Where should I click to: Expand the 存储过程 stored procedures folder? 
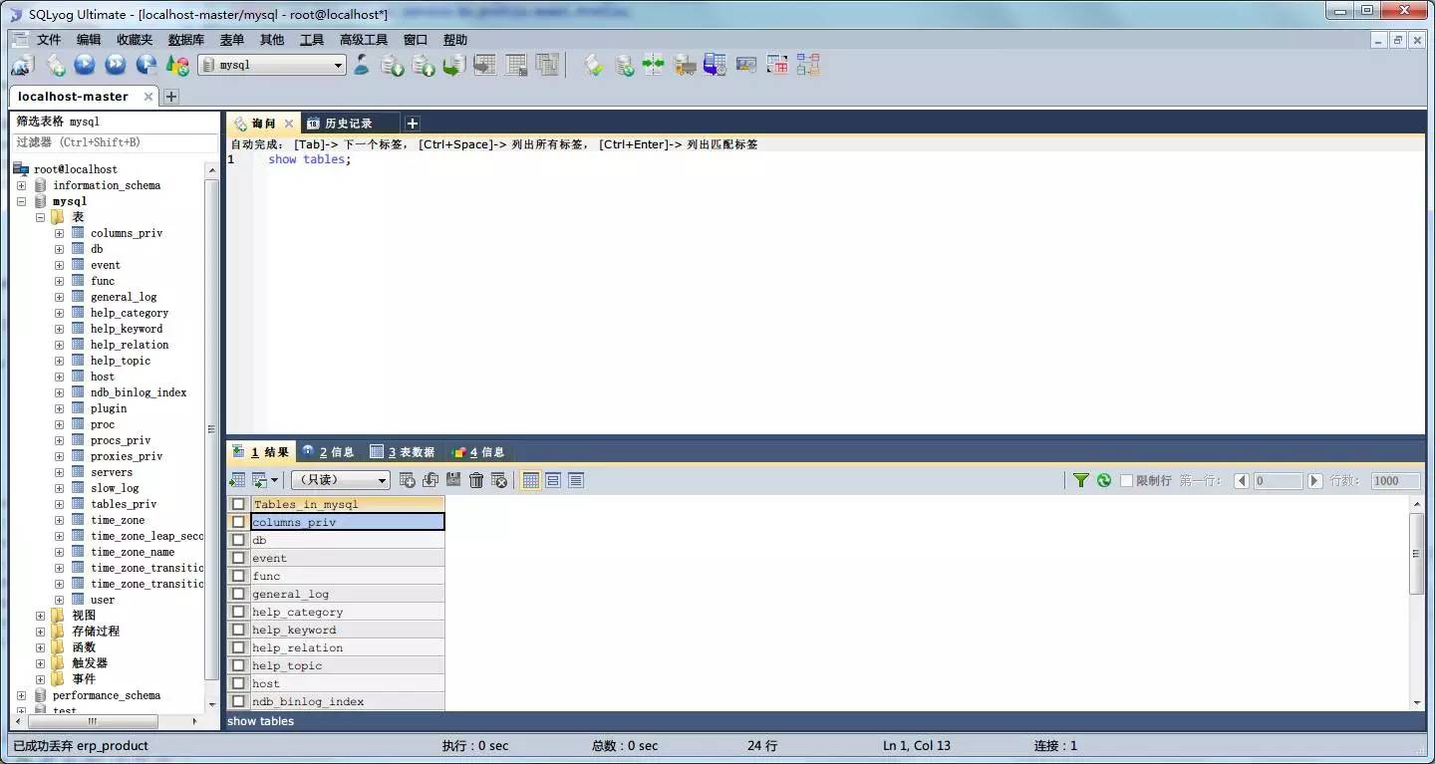click(x=40, y=632)
